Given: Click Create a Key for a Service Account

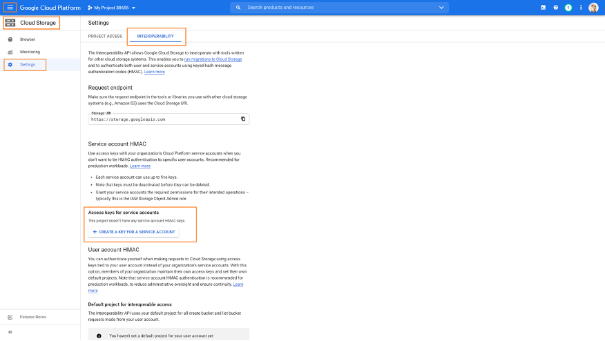Looking at the screenshot, I should point(134,232).
